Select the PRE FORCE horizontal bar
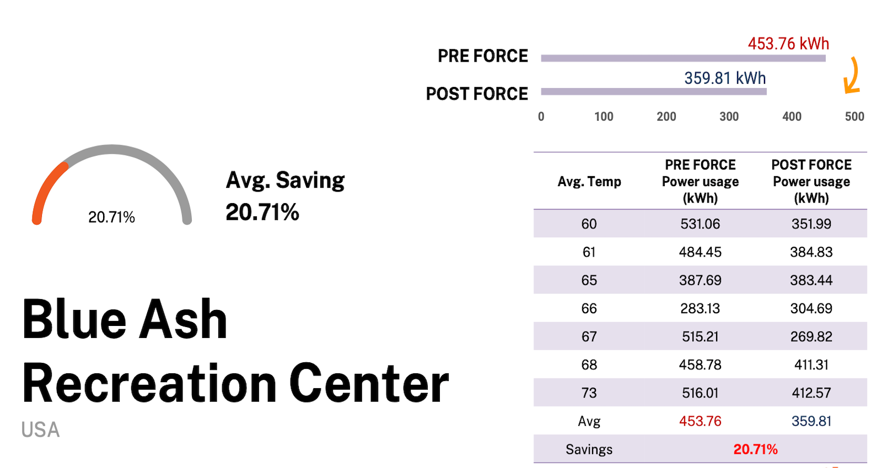The height and width of the screenshot is (468, 882). pos(683,58)
